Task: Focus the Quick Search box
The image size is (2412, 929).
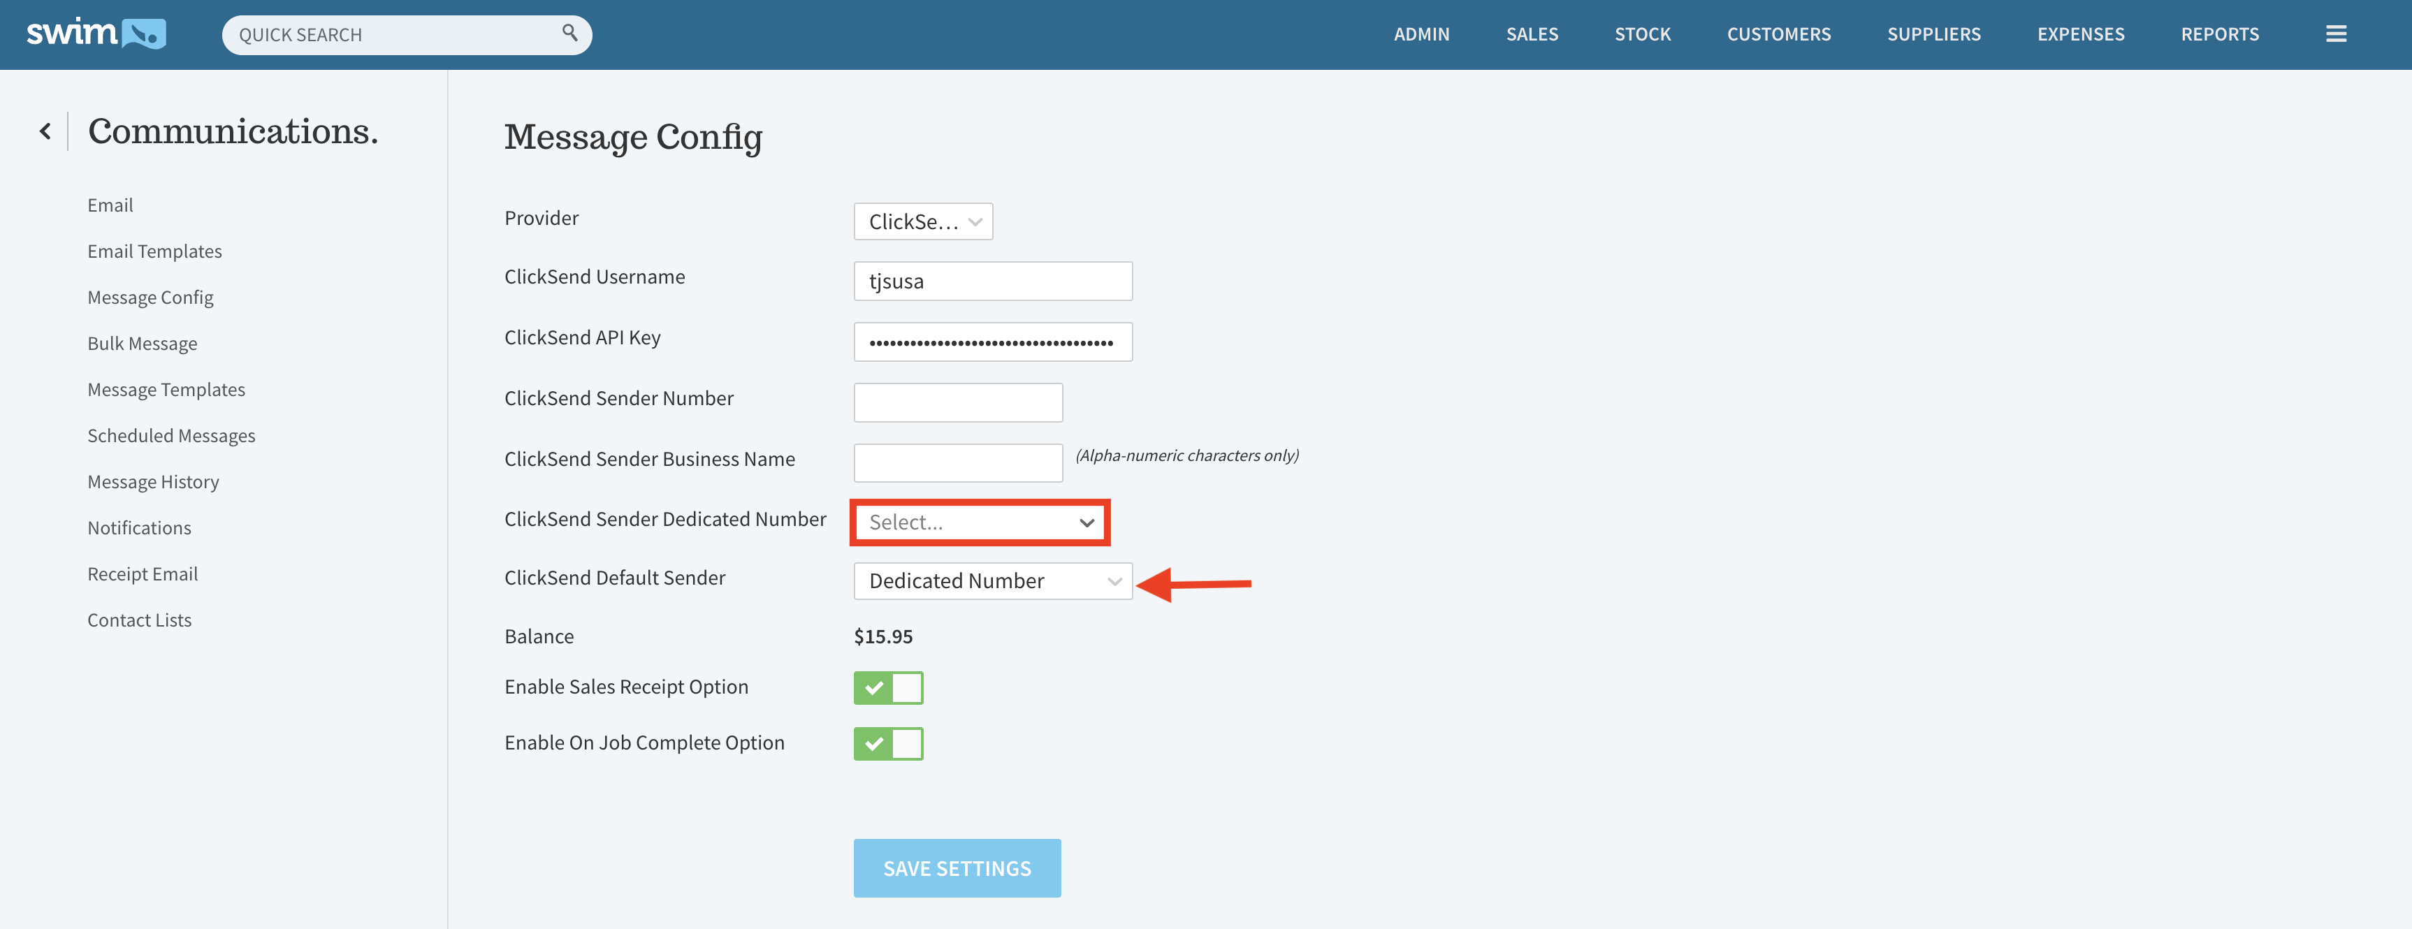Action: click(393, 35)
